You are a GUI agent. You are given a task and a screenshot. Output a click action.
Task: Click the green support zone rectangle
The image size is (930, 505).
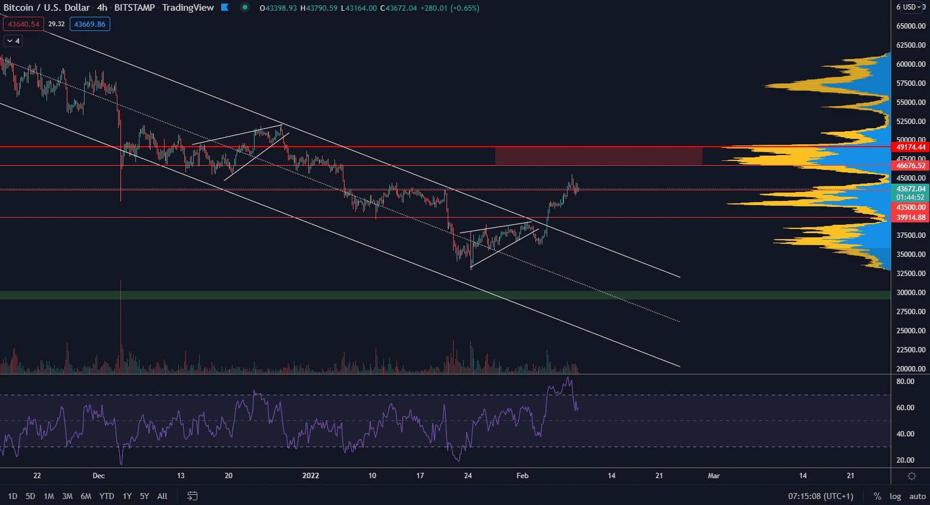pyautogui.click(x=417, y=295)
